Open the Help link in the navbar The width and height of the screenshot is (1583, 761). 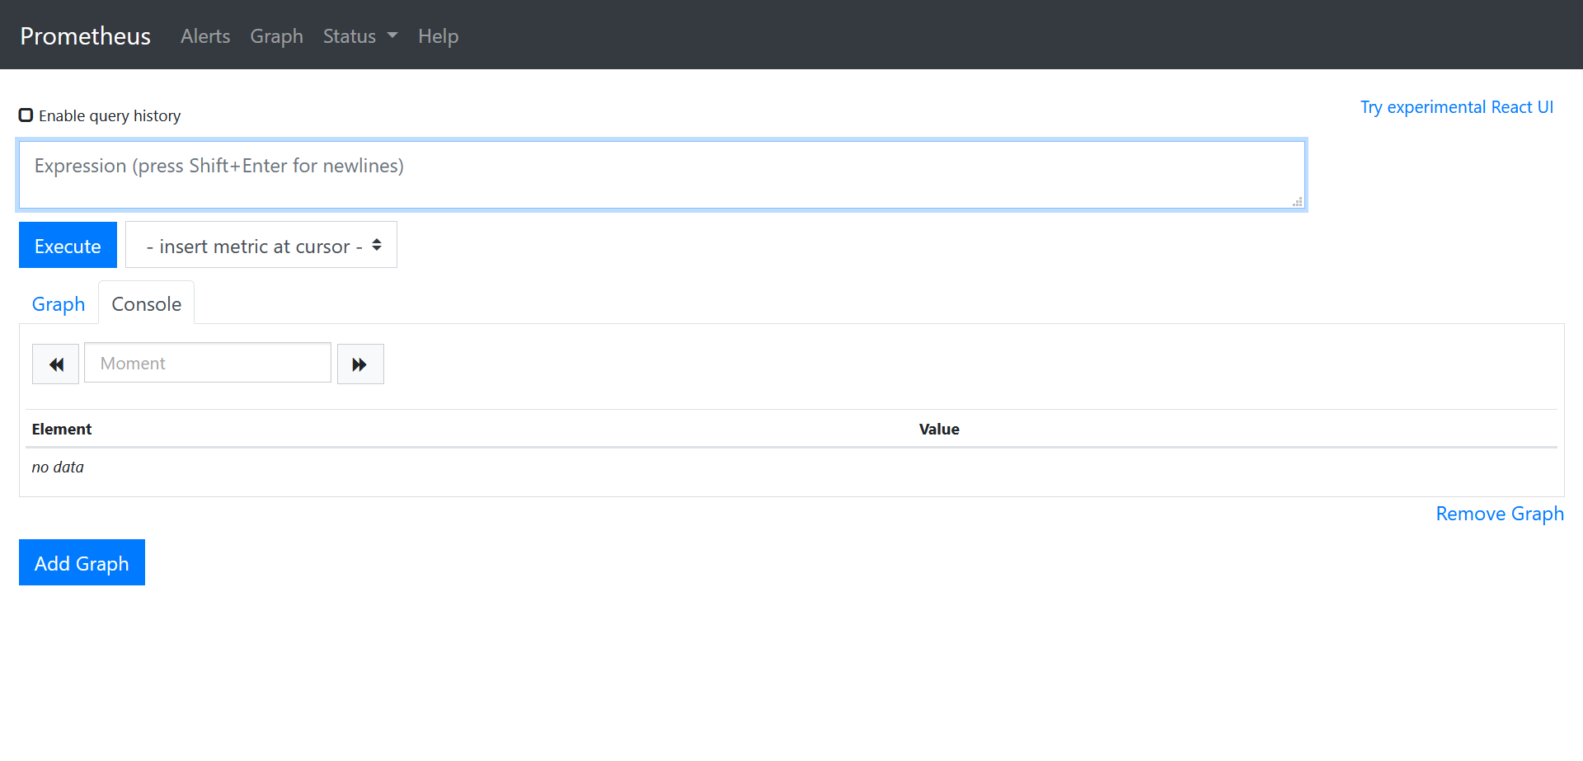(x=438, y=36)
